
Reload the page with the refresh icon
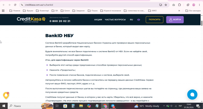[15, 5]
